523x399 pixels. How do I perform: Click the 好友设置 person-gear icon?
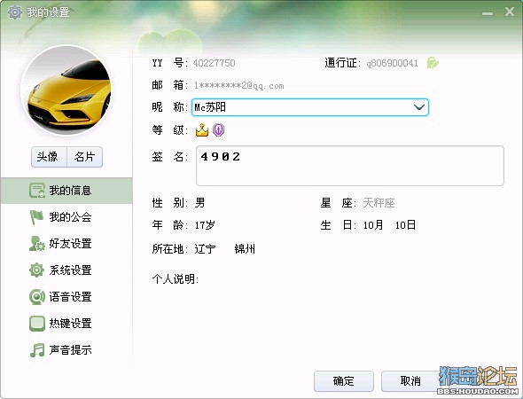[x=36, y=244]
